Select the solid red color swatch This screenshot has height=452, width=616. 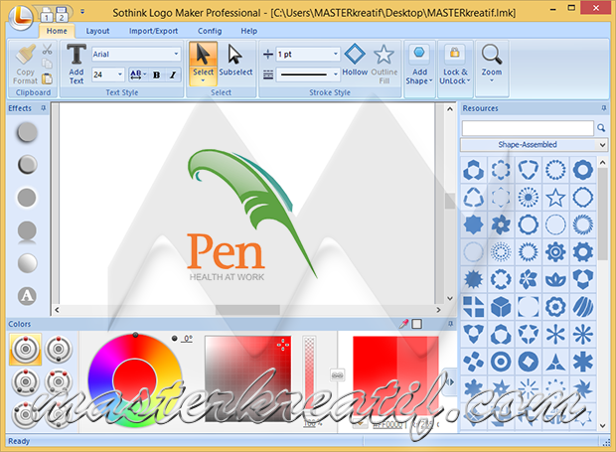[375, 377]
